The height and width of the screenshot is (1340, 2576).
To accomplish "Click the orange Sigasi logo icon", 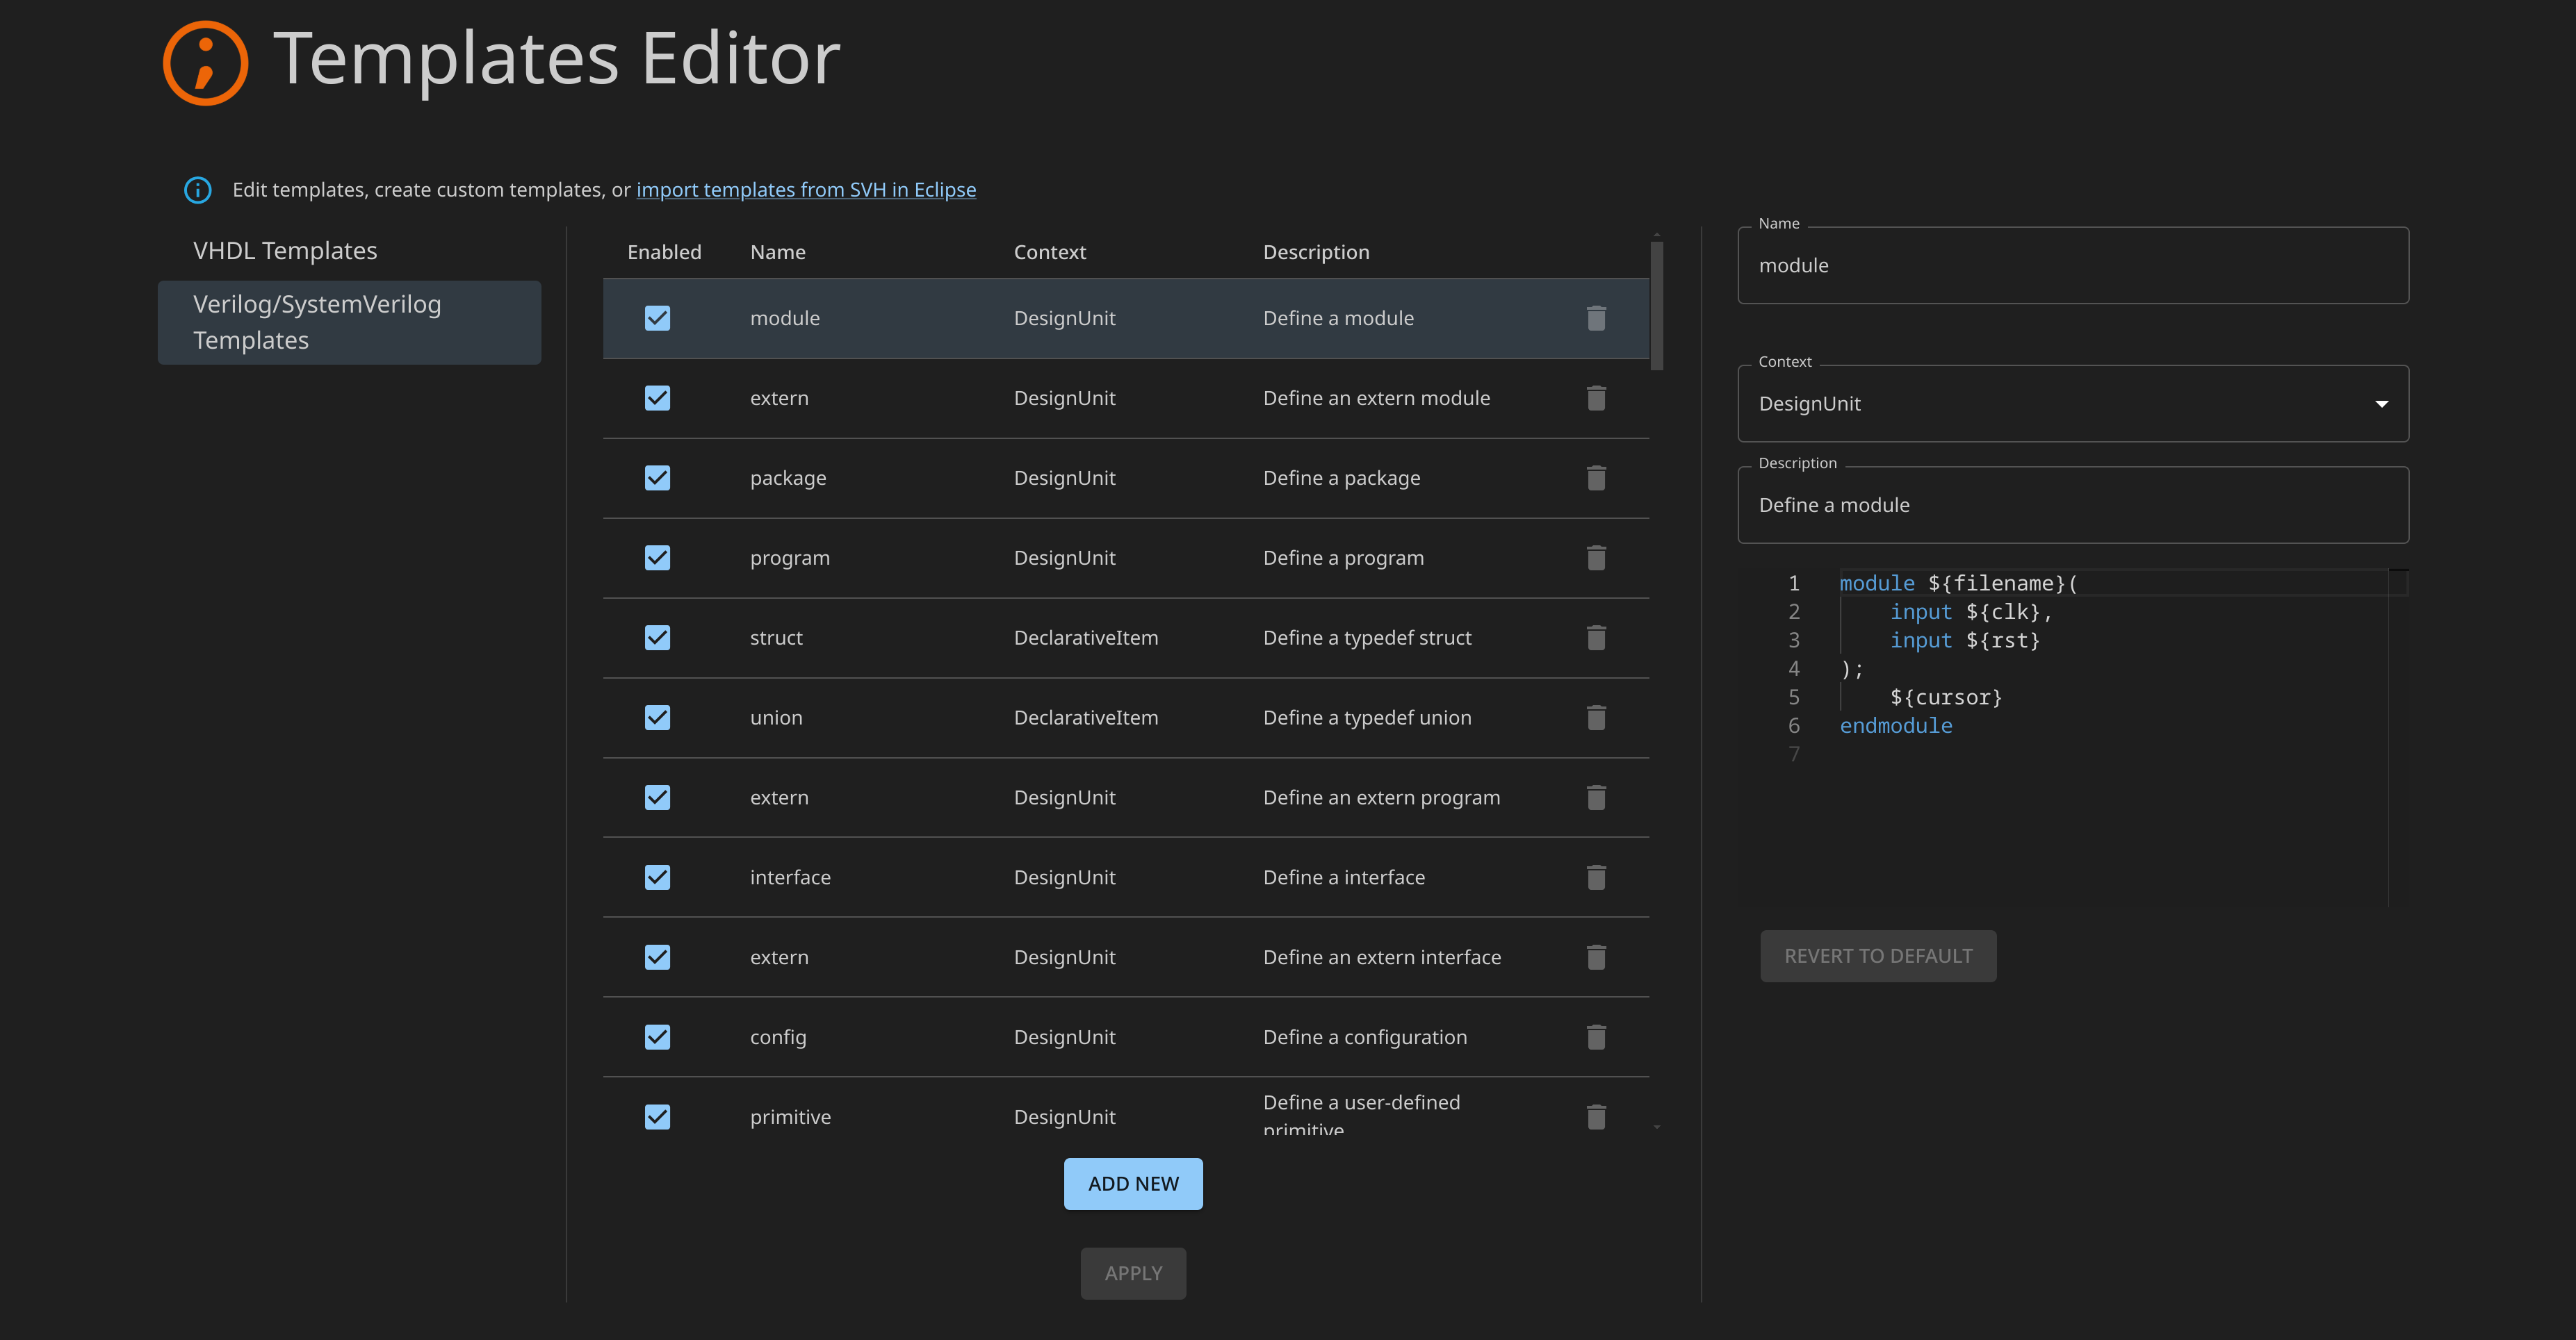I will (205, 62).
